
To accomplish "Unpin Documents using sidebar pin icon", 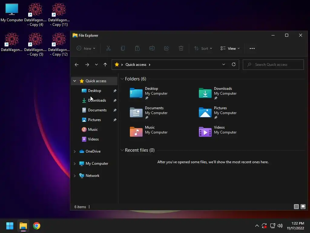I will 115,110.
